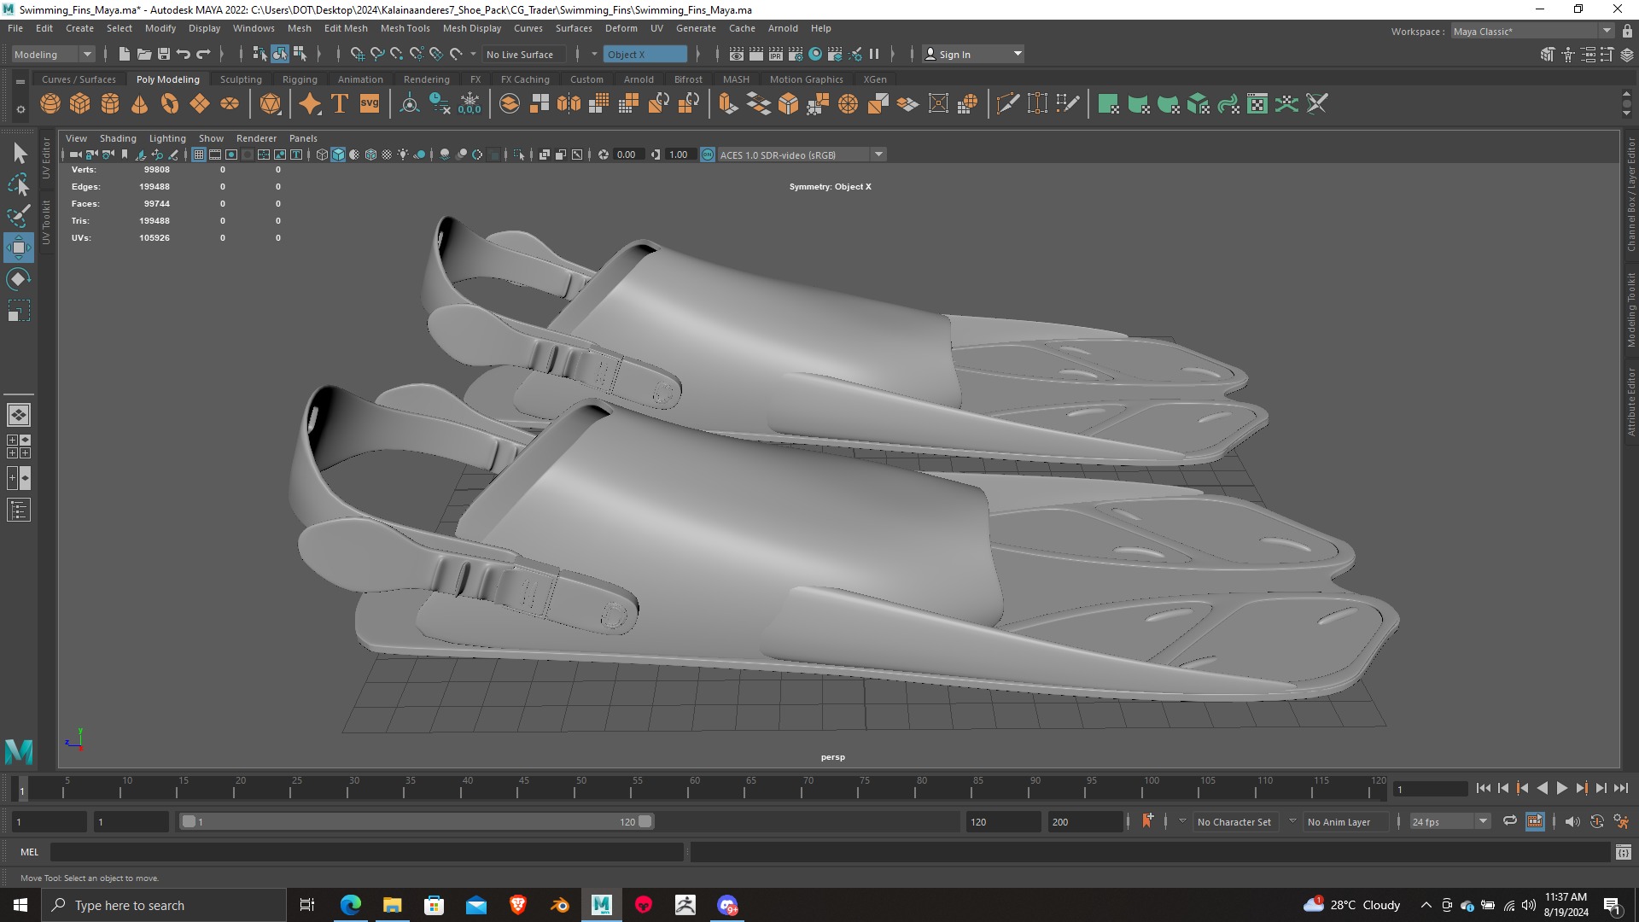Viewport: 1639px width, 922px height.
Task: Click the Multi-Cut knife shelf icon
Action: click(x=1007, y=104)
